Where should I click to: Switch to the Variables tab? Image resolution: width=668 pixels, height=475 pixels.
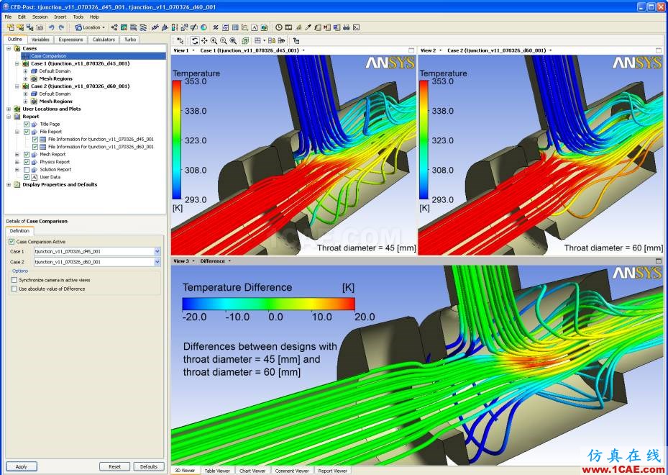(40, 40)
